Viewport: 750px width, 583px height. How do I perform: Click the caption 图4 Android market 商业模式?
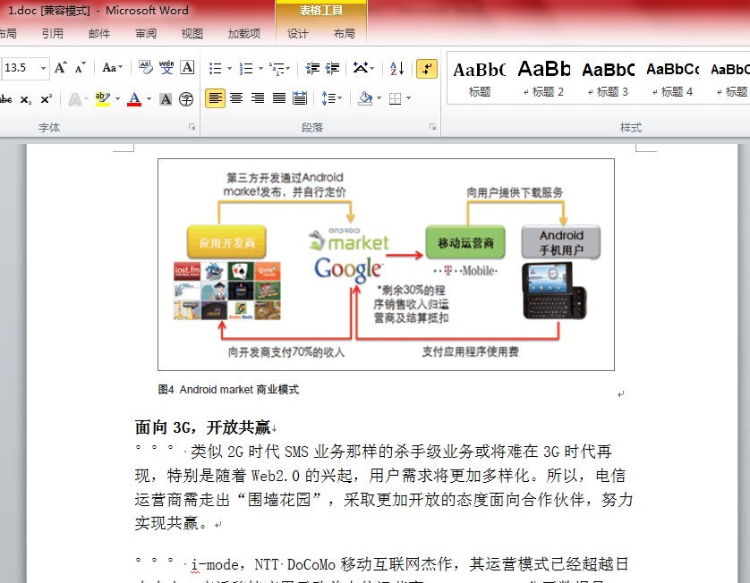(228, 390)
